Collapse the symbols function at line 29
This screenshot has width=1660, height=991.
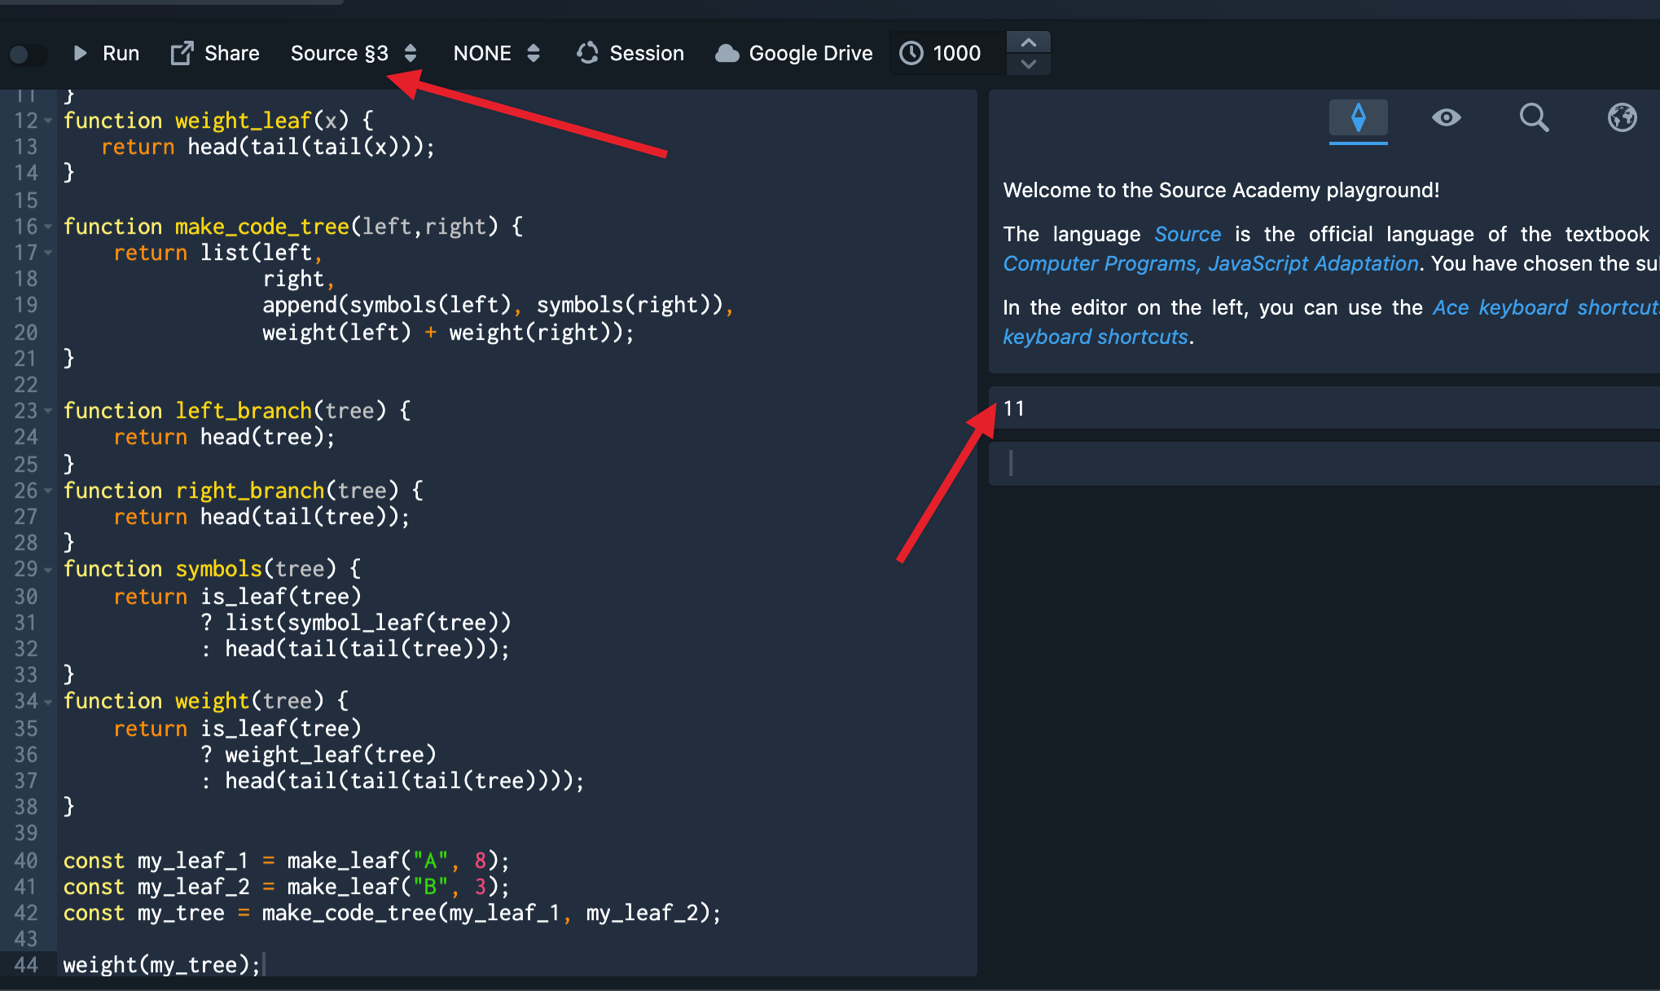pyautogui.click(x=48, y=569)
